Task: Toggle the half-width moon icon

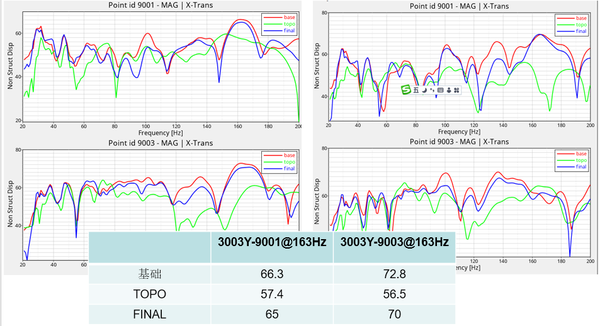Action: pos(424,90)
